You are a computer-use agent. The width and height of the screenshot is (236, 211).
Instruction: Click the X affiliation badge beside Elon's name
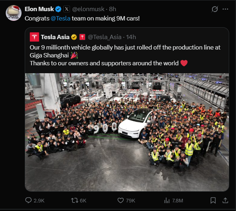67,9
